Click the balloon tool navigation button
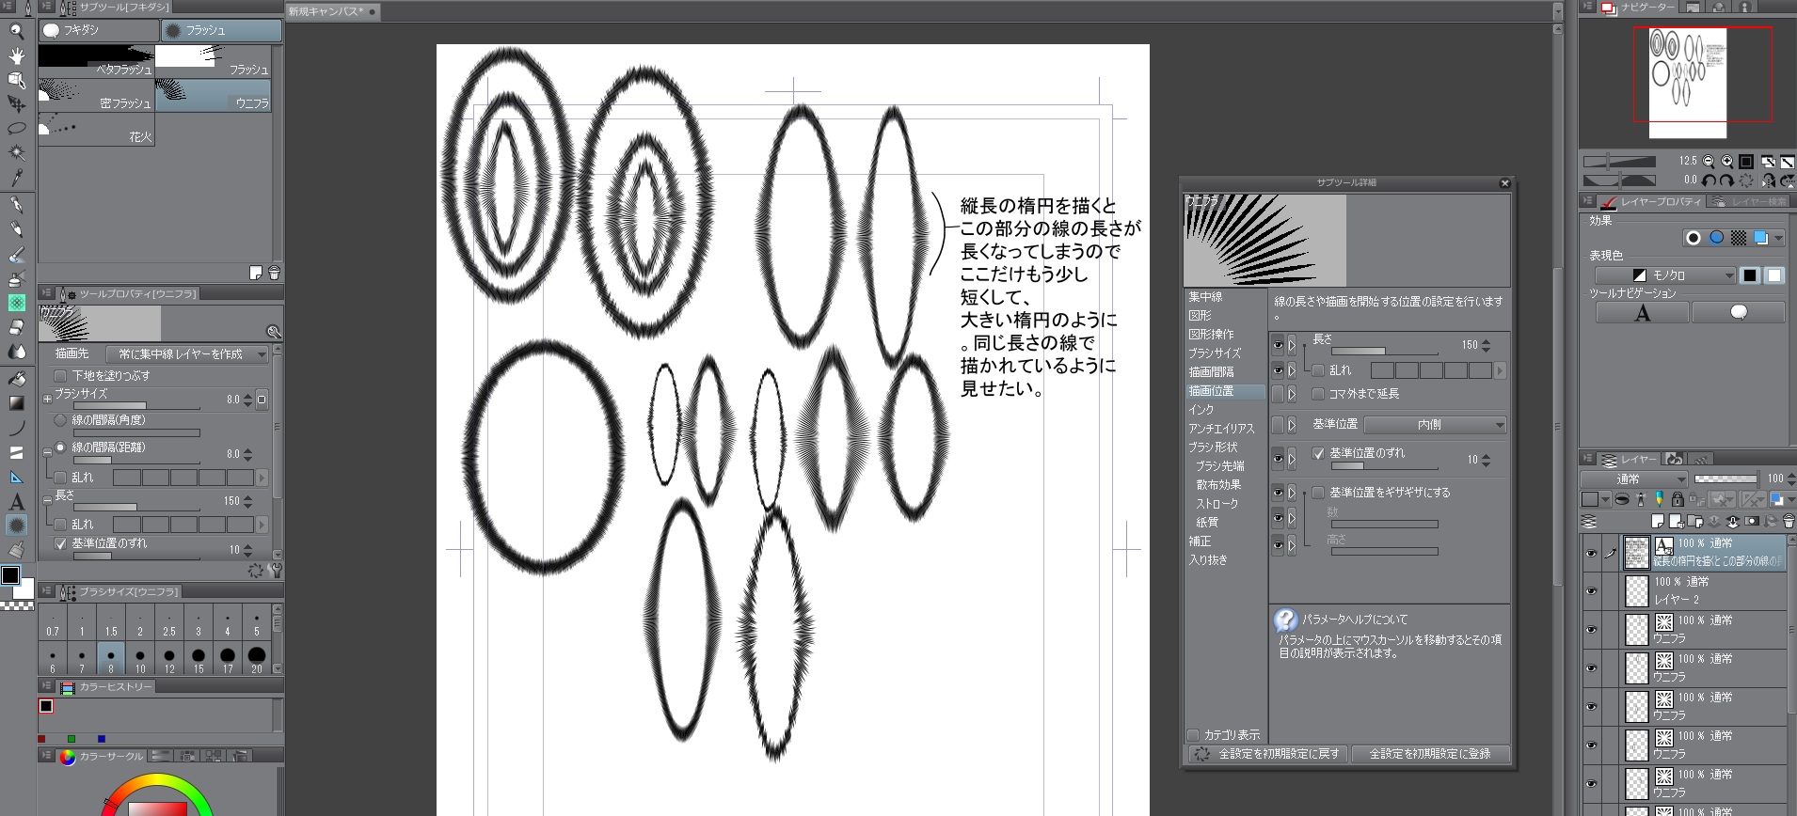 [x=1739, y=313]
